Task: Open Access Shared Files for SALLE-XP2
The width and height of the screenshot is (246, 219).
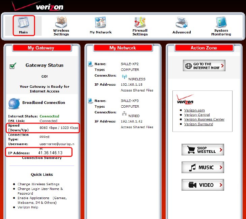Action: [x=137, y=90]
